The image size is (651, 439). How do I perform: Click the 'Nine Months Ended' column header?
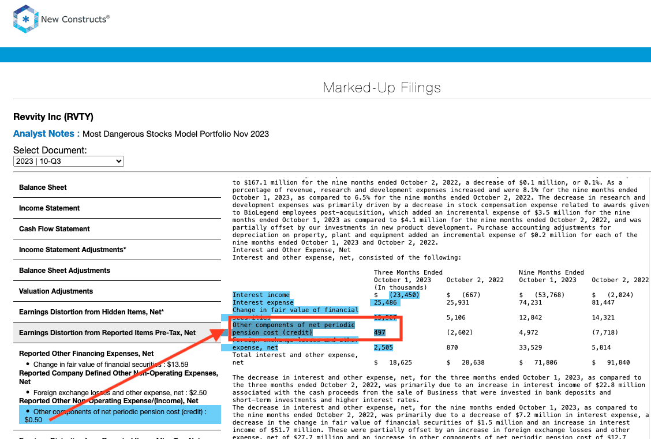pos(551,273)
